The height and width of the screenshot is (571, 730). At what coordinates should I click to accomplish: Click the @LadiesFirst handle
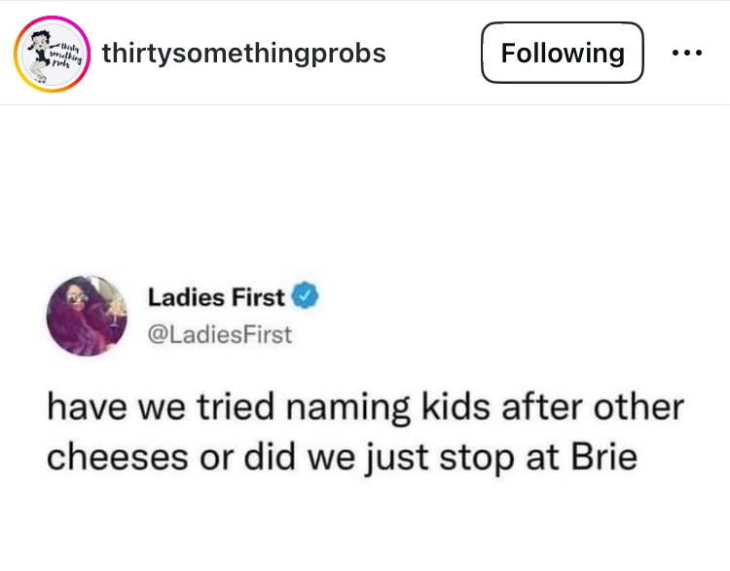point(218,335)
